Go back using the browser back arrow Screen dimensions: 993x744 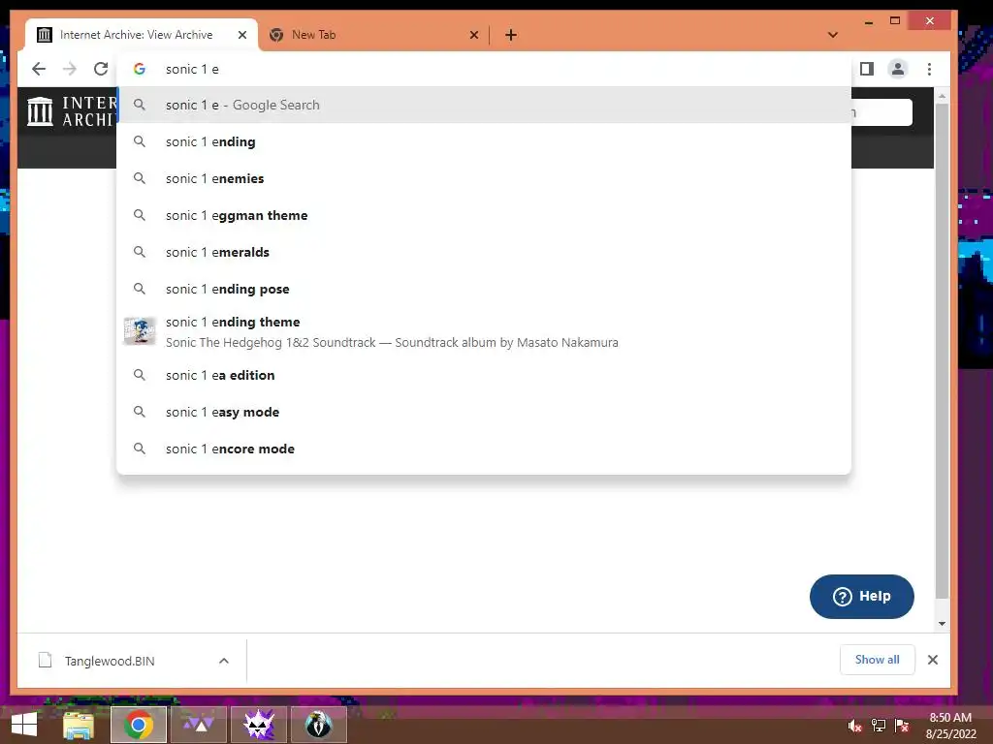pyautogui.click(x=39, y=69)
